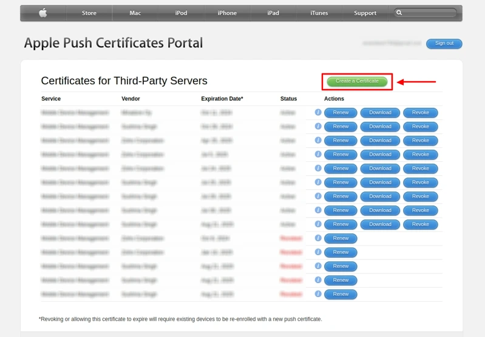This screenshot has height=337, width=485.
Task: Revoke the certificate in the ninth row
Action: (421, 224)
